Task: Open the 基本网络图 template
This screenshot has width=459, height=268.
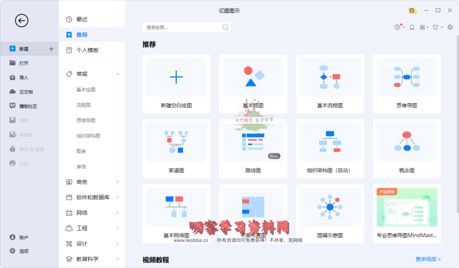Action: (177, 214)
